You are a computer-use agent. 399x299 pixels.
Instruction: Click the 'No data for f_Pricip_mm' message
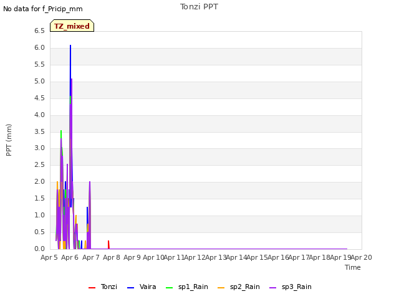(43, 9)
